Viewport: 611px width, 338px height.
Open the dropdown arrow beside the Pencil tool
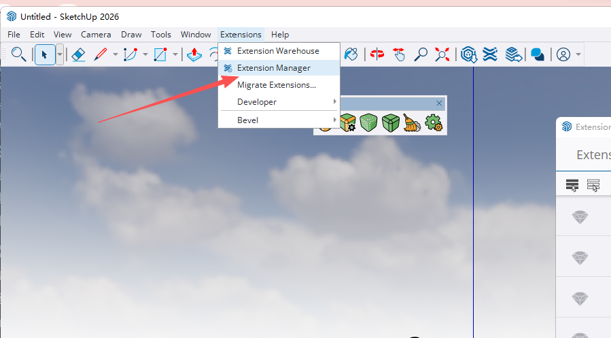pyautogui.click(x=116, y=54)
